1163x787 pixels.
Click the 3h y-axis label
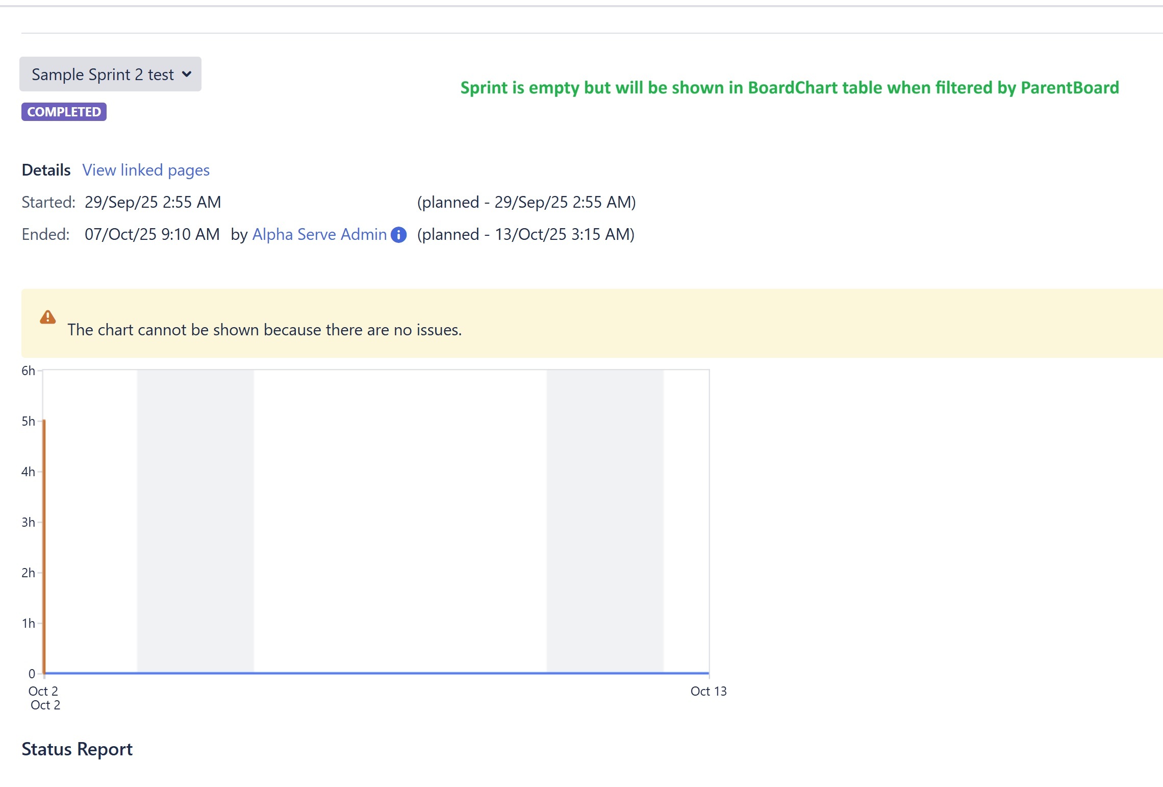[x=28, y=522]
